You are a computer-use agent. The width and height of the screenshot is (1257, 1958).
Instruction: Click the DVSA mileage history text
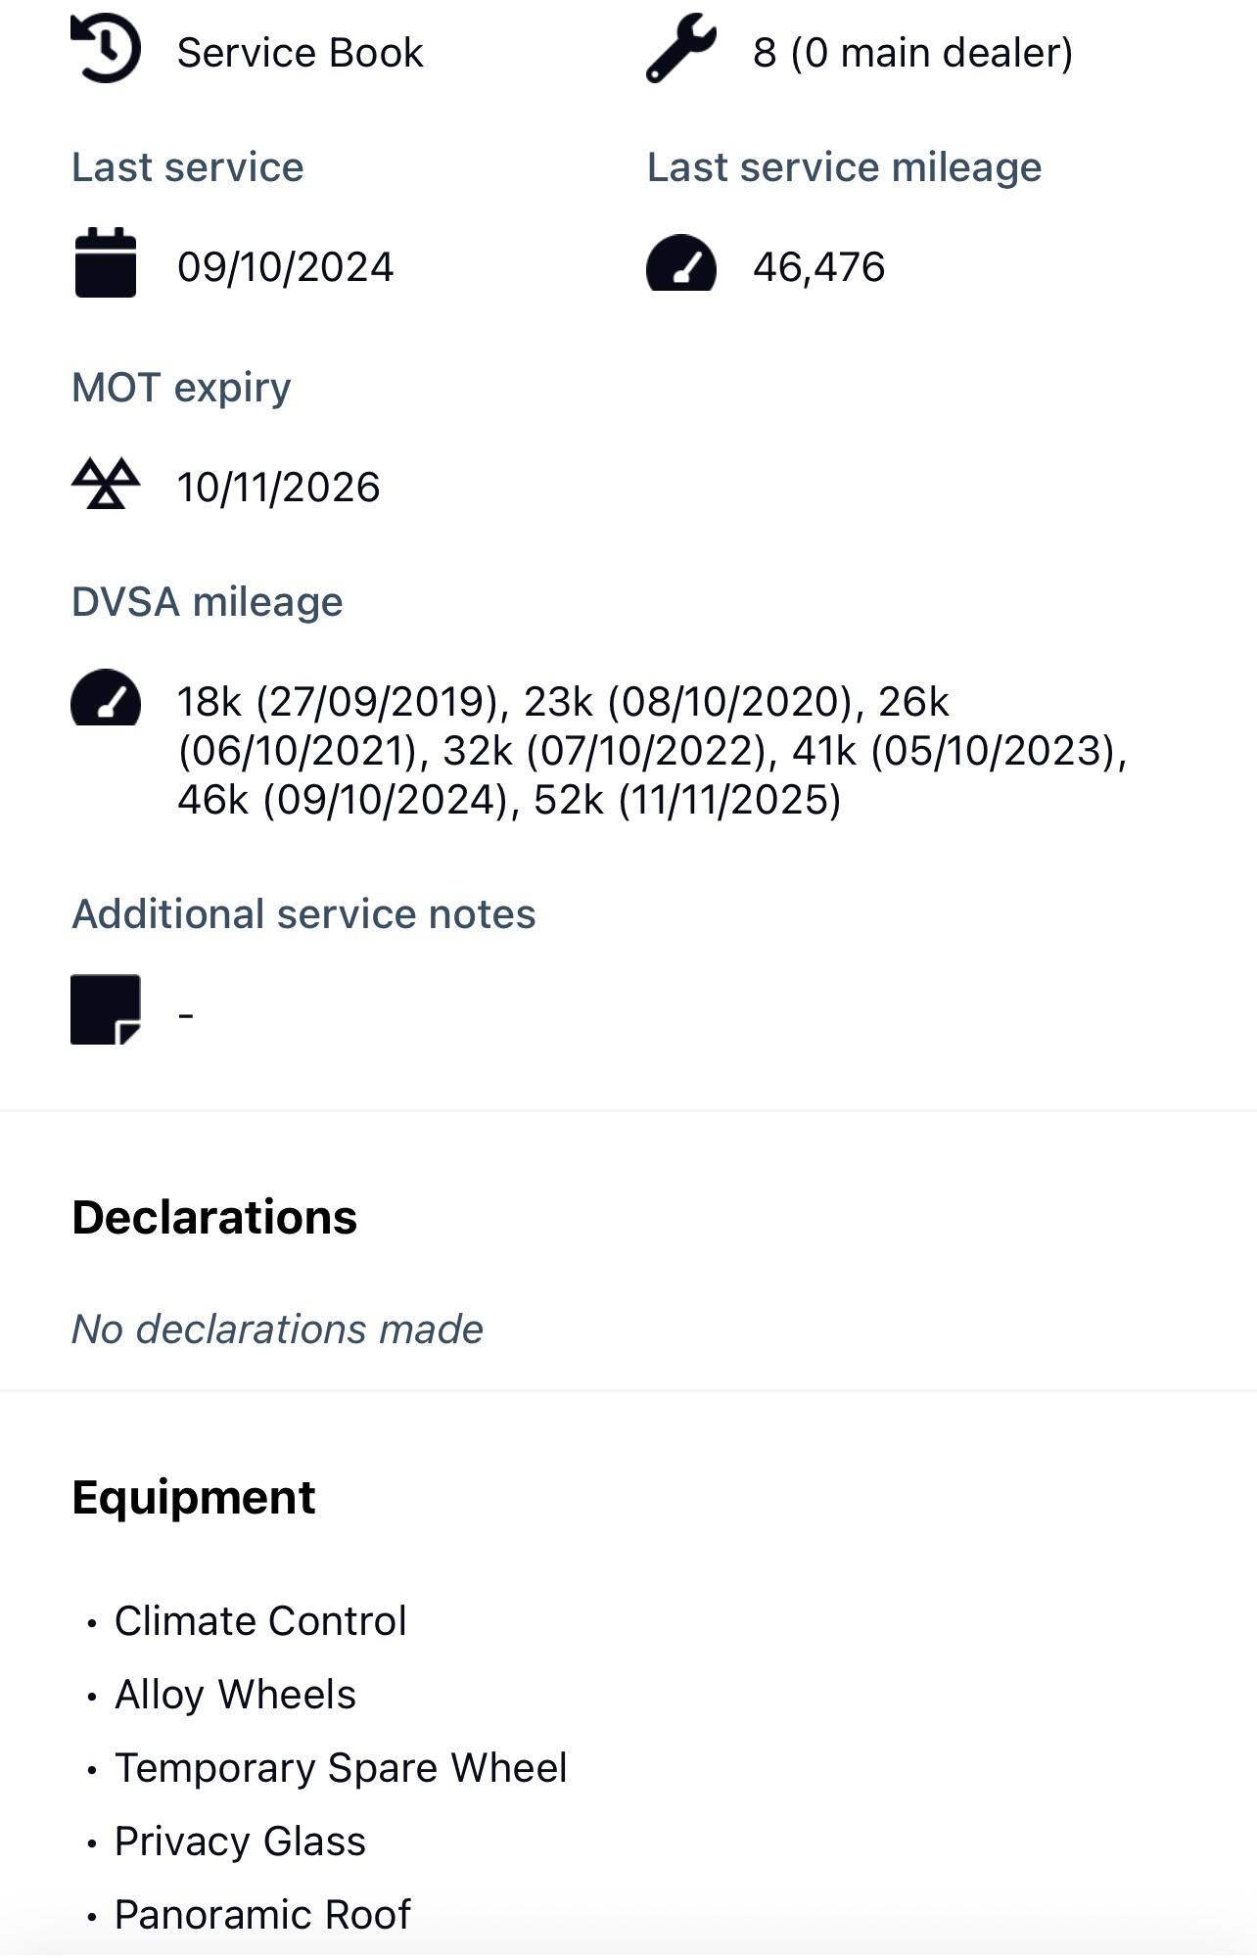[x=651, y=751]
